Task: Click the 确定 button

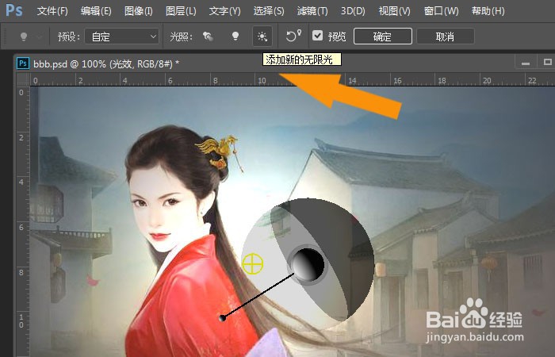Action: pos(383,36)
